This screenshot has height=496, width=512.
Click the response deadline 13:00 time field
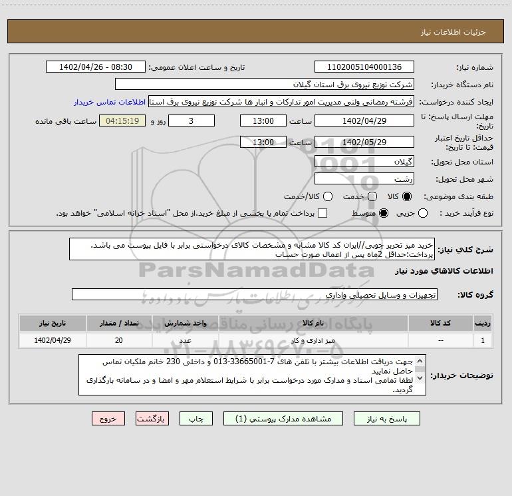click(x=263, y=121)
